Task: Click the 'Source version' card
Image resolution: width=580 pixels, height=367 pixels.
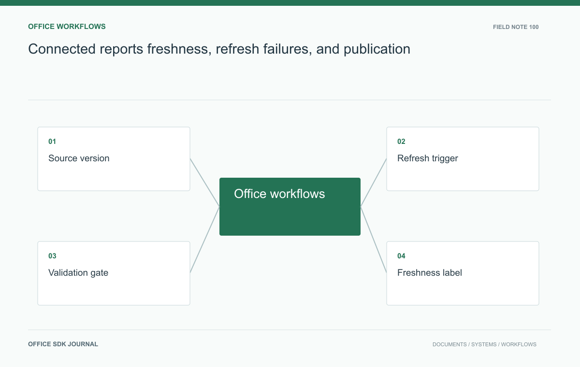Action: (114, 159)
